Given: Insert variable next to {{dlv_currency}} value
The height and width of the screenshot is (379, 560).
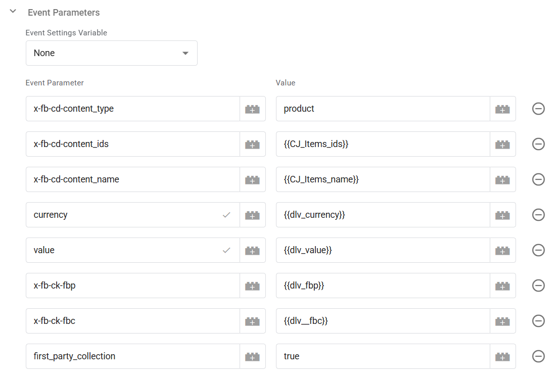Looking at the screenshot, I should point(502,215).
